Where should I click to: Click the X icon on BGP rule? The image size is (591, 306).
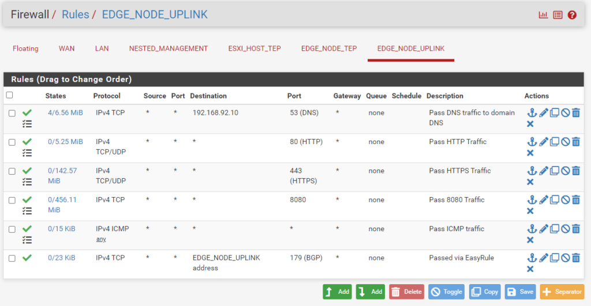530,269
